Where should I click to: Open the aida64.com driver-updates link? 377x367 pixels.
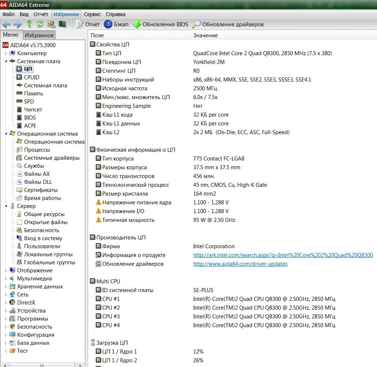[240, 264]
